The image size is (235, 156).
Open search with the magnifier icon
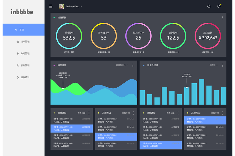tap(209, 6)
